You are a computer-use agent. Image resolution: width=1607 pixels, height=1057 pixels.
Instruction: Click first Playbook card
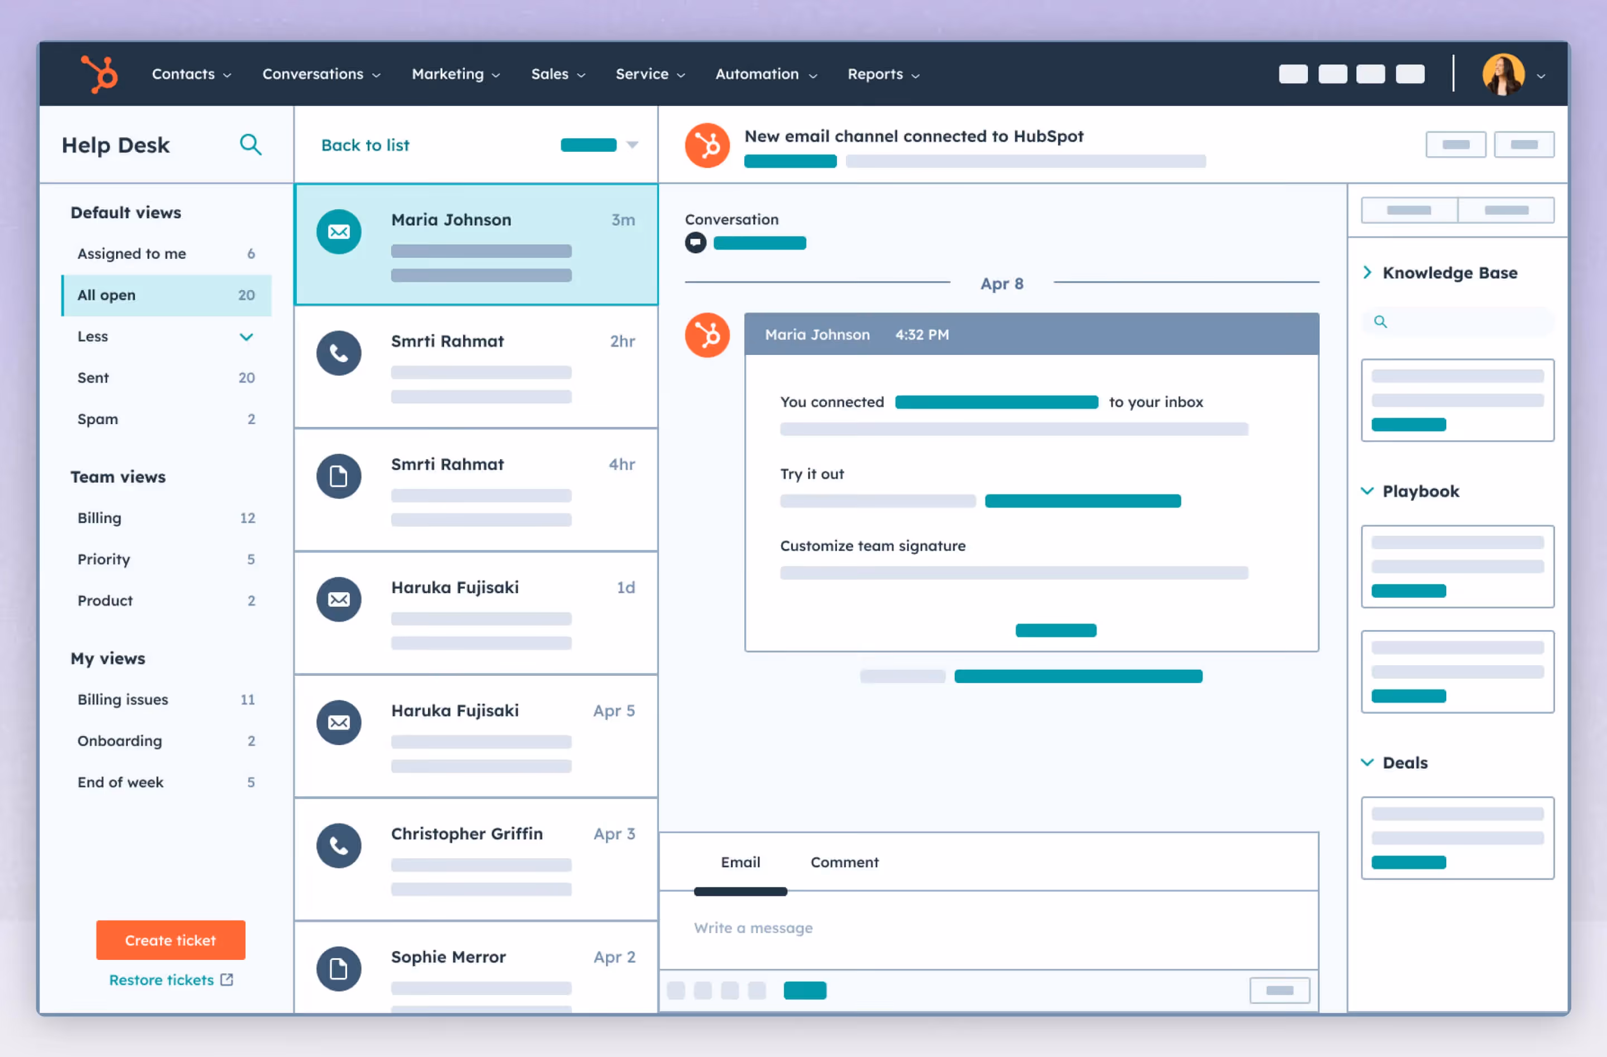(x=1458, y=566)
